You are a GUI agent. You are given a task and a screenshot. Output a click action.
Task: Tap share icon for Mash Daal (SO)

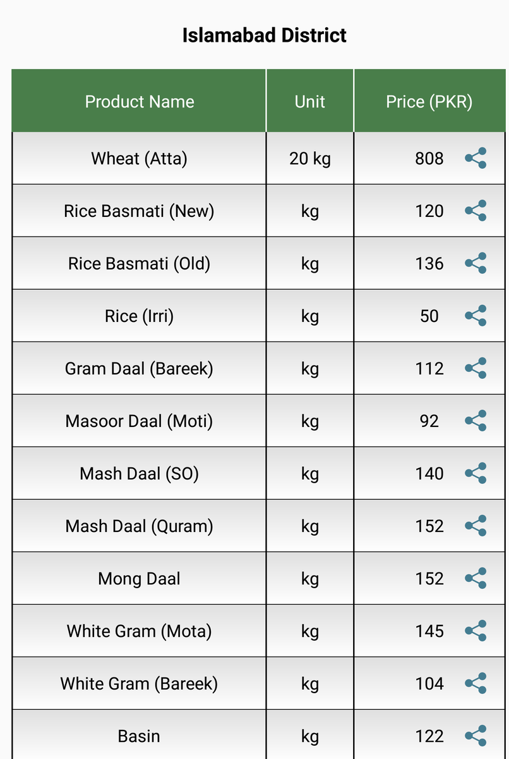click(476, 473)
